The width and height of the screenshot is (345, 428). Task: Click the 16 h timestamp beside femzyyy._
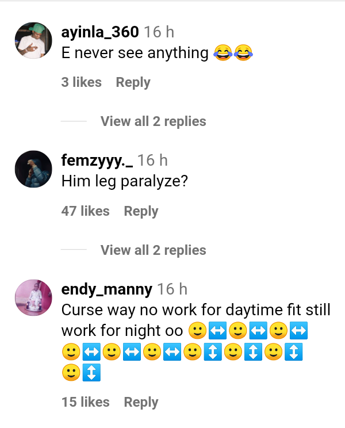152,160
